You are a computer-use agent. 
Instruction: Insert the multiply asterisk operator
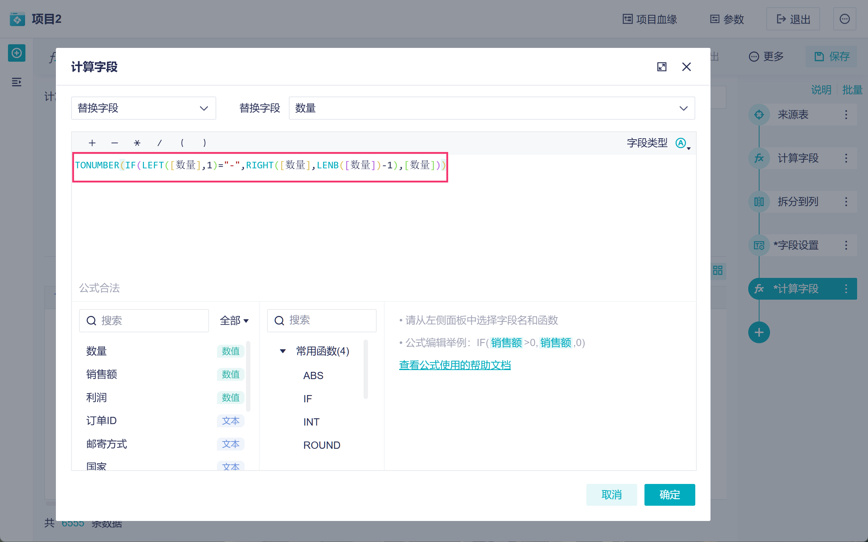(137, 143)
